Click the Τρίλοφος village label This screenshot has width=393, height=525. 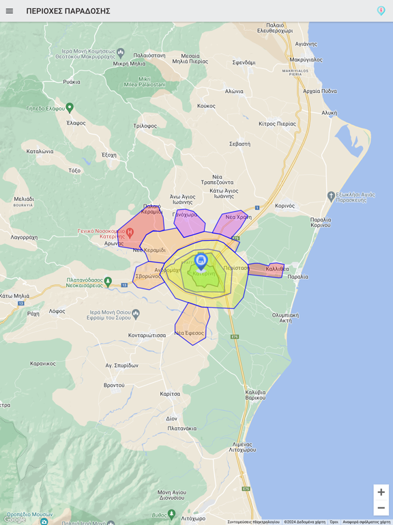[x=145, y=126]
